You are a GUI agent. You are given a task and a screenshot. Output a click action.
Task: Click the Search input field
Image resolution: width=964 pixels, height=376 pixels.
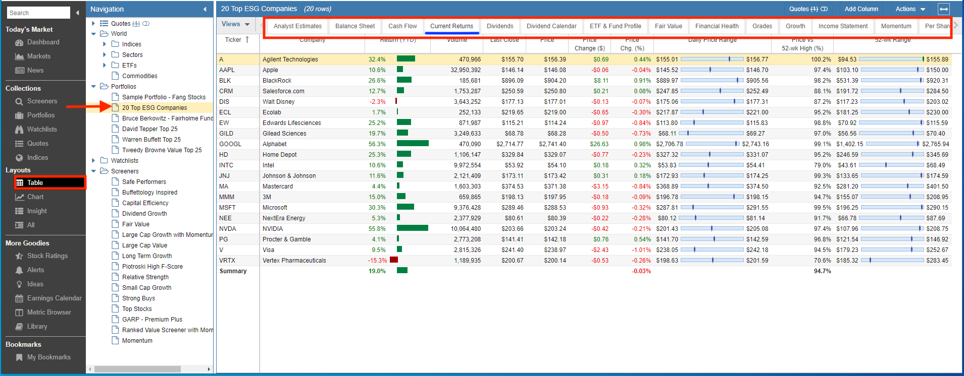[x=38, y=13]
